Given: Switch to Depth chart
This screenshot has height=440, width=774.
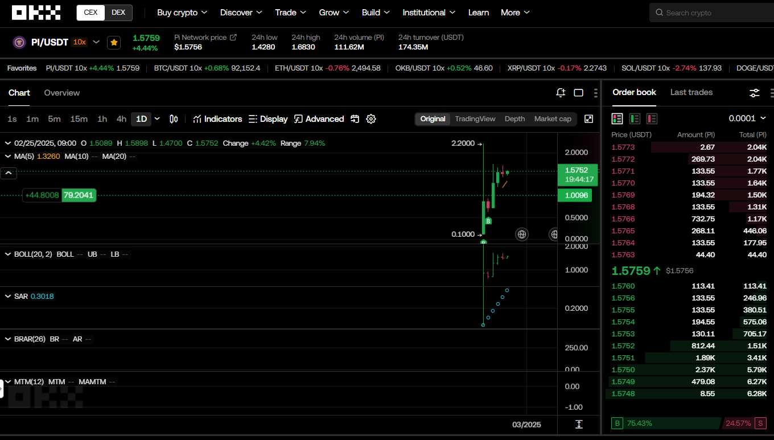Looking at the screenshot, I should point(514,119).
